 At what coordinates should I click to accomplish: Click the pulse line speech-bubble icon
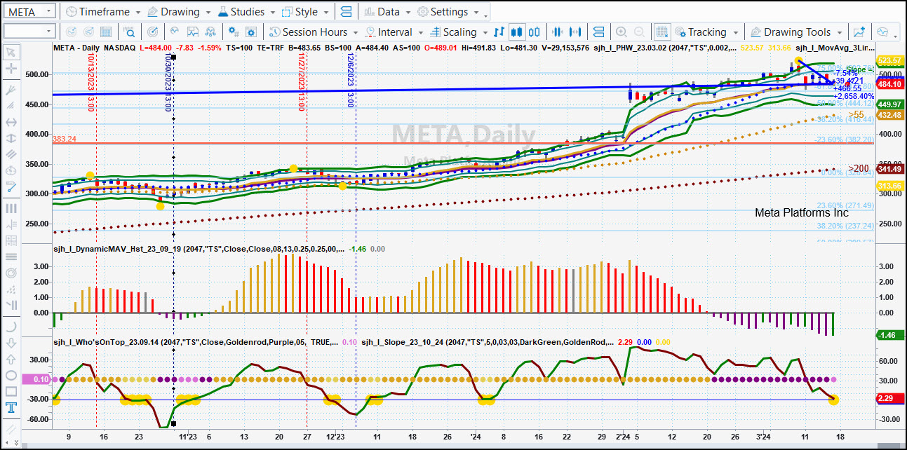coord(882,32)
